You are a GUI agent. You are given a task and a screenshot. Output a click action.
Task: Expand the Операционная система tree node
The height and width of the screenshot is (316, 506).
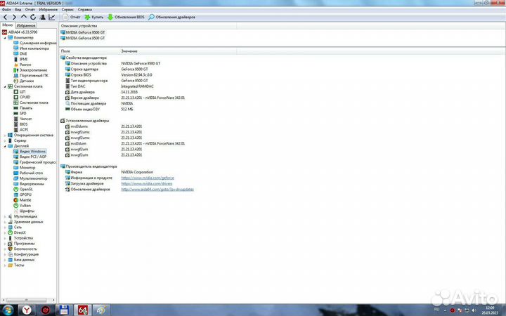tap(5, 135)
